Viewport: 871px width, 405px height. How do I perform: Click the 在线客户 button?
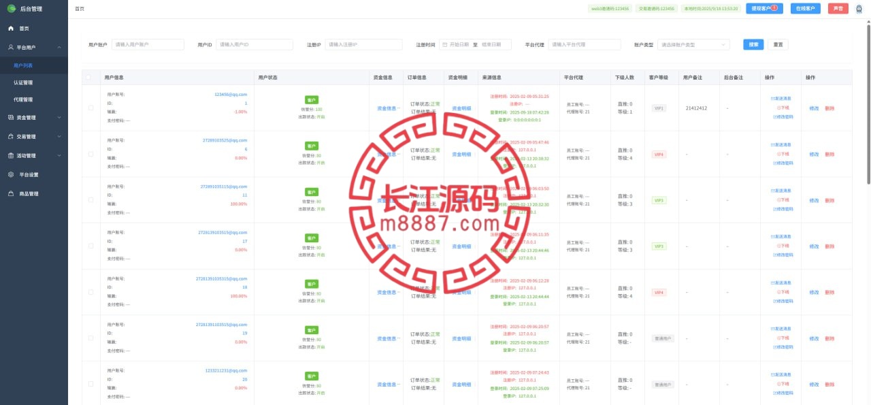806,8
